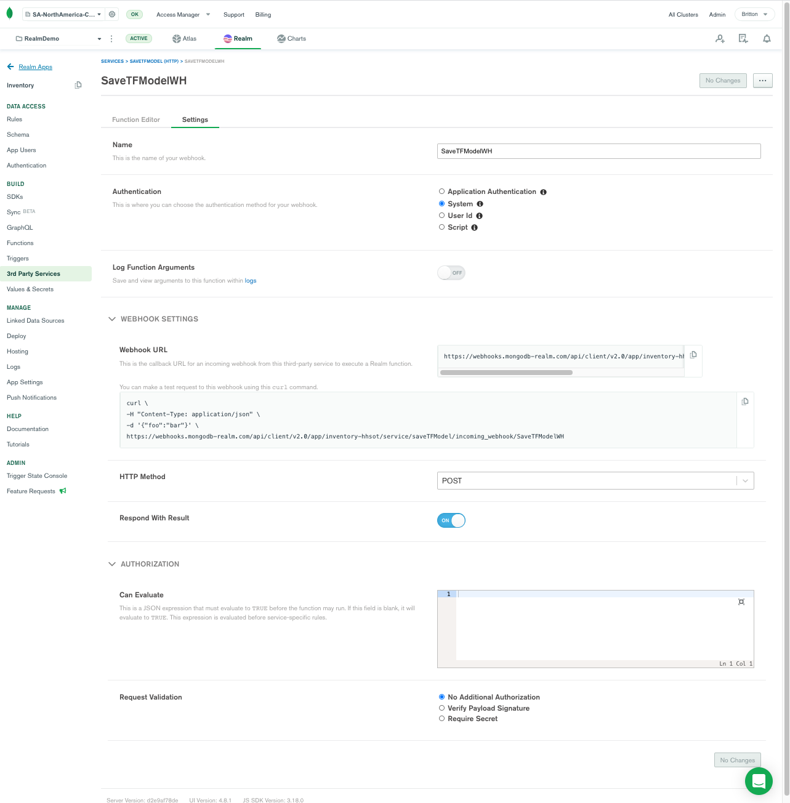The height and width of the screenshot is (803, 790).
Task: Open the Britton user menu
Action: [754, 14]
